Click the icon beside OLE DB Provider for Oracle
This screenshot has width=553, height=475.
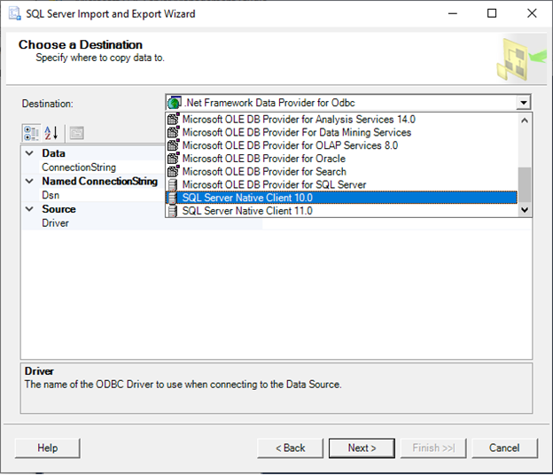pos(173,159)
